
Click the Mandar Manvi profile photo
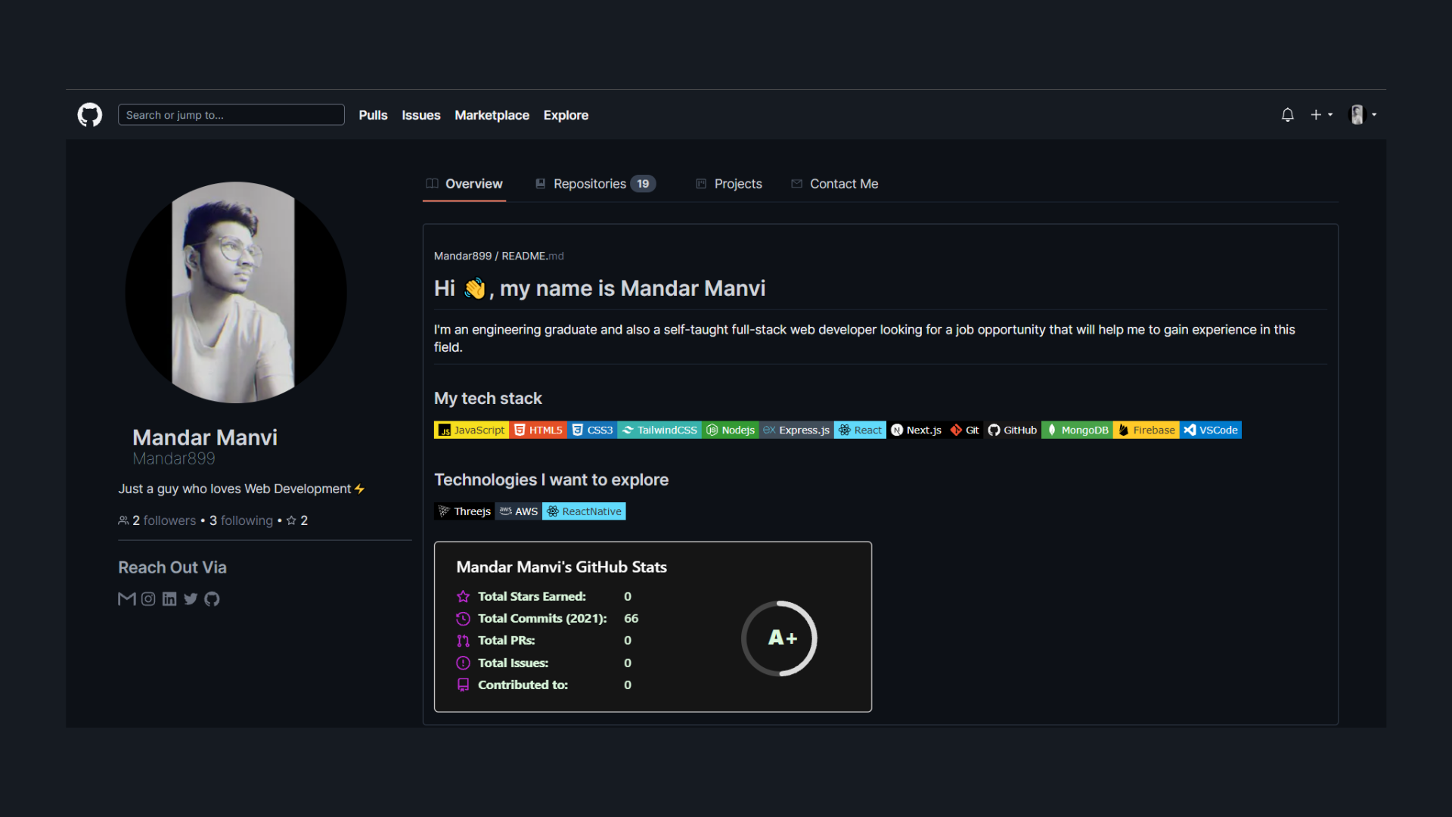(x=235, y=292)
